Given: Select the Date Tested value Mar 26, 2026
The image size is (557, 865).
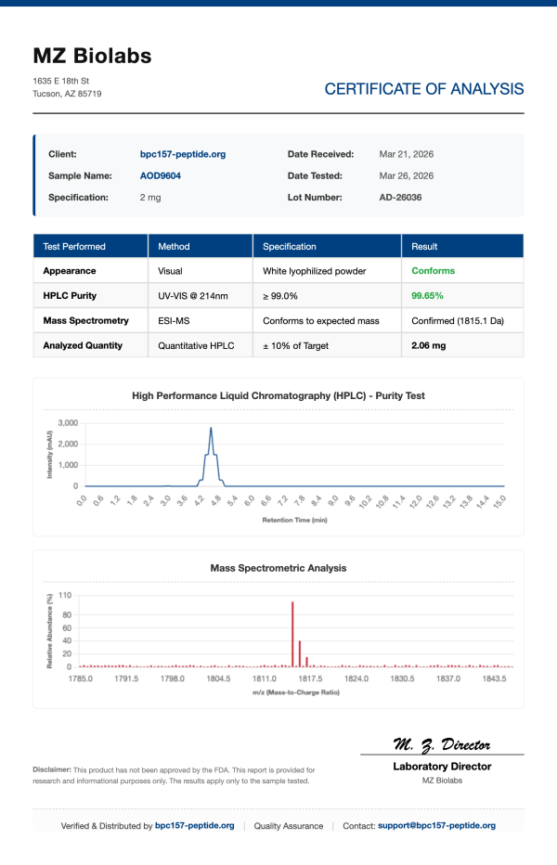Looking at the screenshot, I should (407, 176).
